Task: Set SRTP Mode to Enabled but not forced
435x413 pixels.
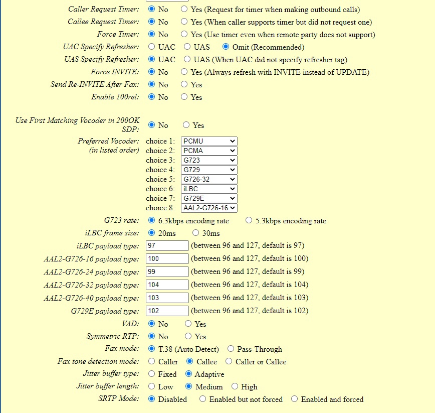Action: pos(203,399)
